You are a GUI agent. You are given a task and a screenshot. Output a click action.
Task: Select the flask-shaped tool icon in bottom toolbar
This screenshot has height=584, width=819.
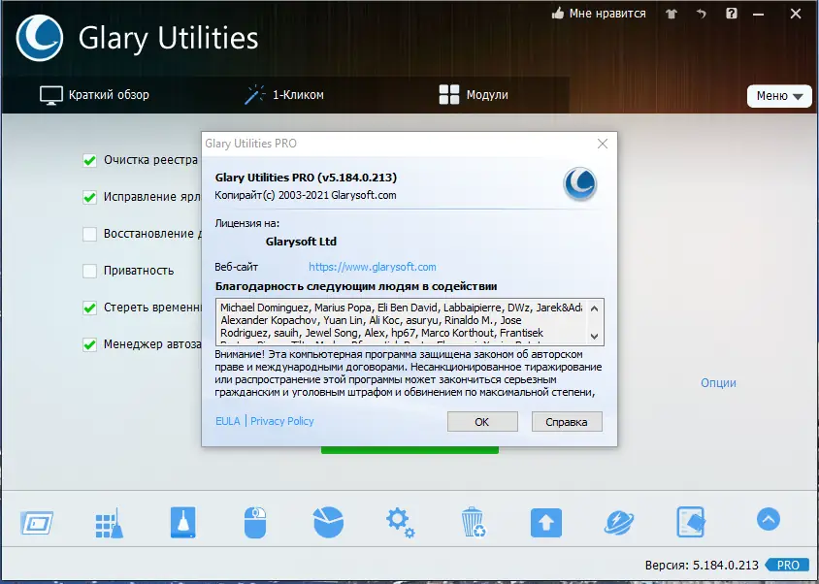click(x=182, y=520)
